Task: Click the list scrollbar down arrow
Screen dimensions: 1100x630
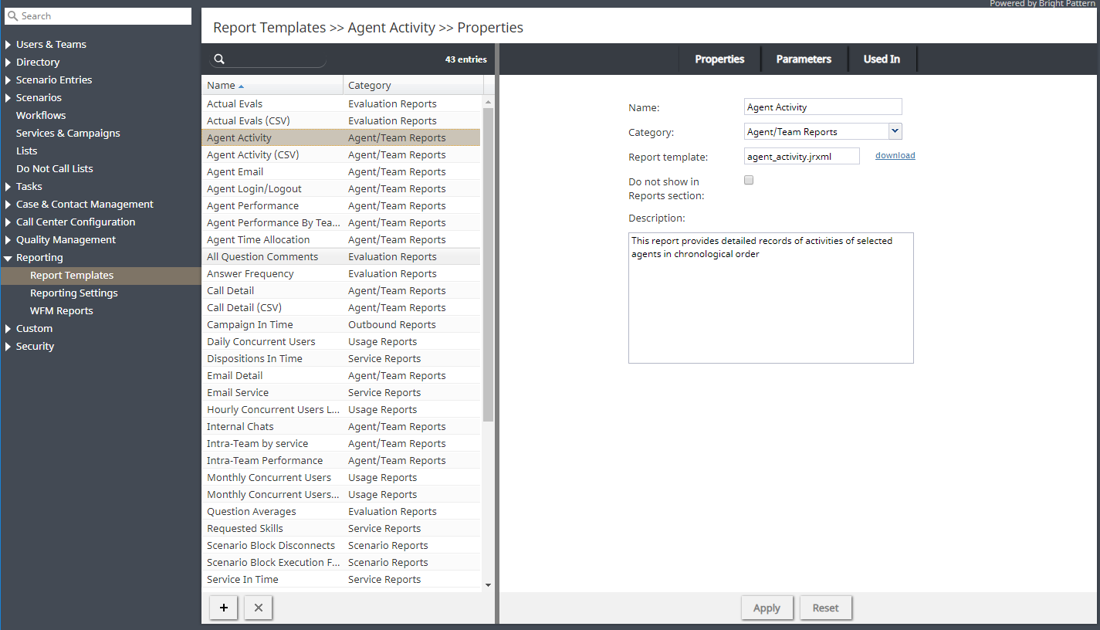Action: (x=488, y=585)
